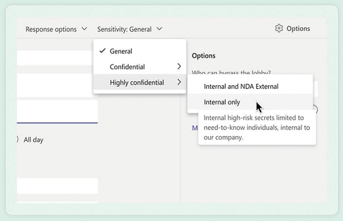Viewport: 343px width, 221px height.
Task: Collapse the Sensitivity: General dropdown
Action: point(130,29)
